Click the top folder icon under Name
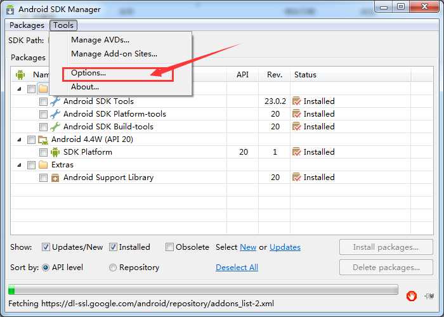Image resolution: width=444 pixels, height=317 pixels. click(x=43, y=89)
